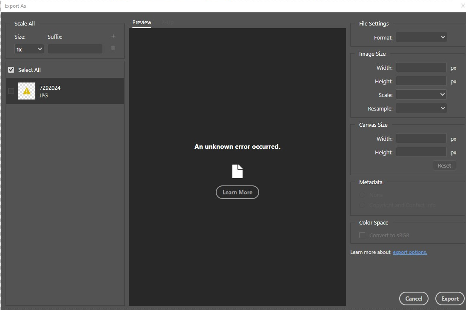Switch to the 2-Up tab
The image size is (466, 310).
(x=168, y=23)
